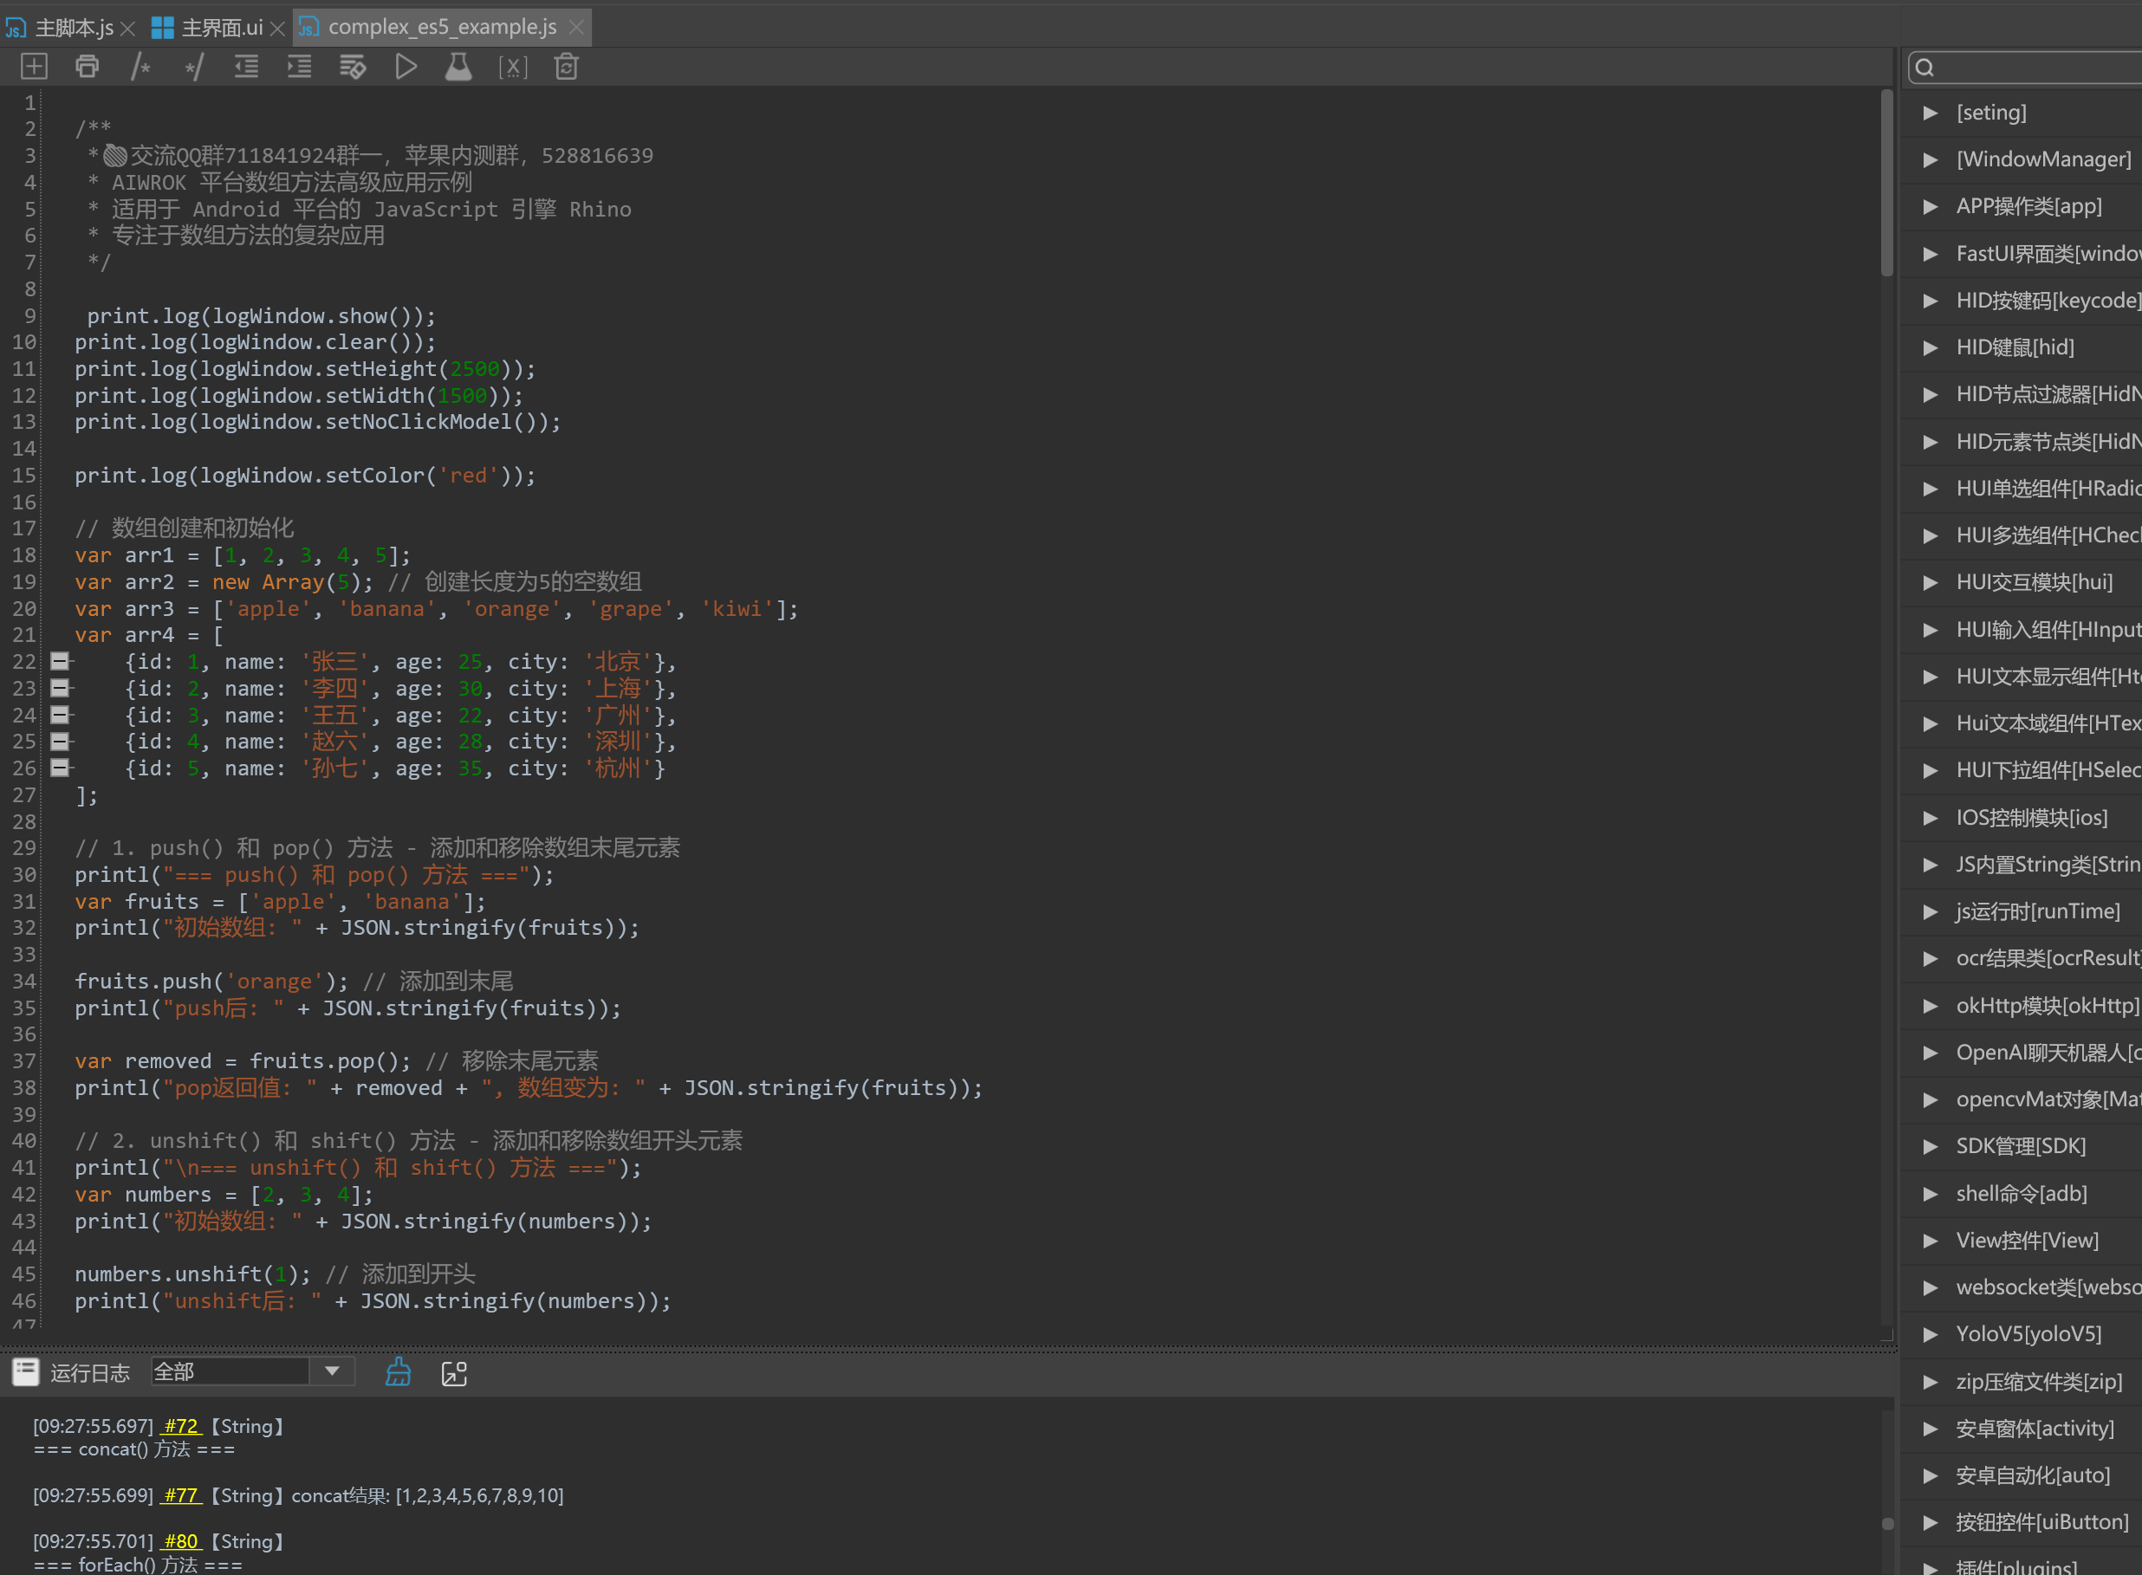The image size is (2142, 1575).
Task: Toggle the fold marker on line 24
Action: click(x=60, y=714)
